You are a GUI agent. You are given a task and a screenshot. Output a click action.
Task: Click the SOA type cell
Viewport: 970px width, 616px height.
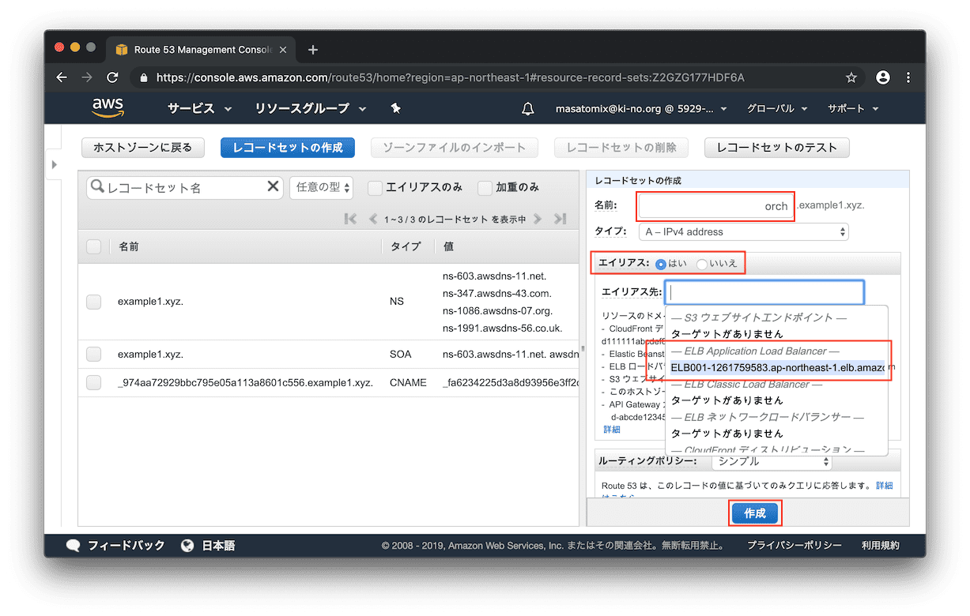[x=400, y=354]
